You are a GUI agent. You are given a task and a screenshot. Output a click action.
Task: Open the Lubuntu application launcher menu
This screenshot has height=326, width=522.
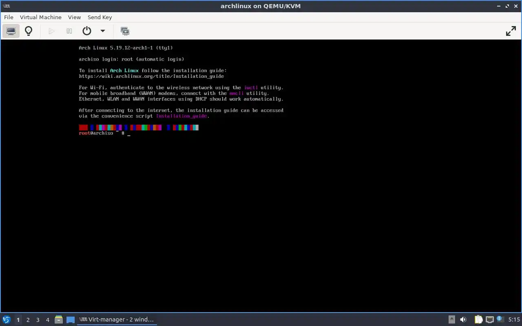point(7,319)
